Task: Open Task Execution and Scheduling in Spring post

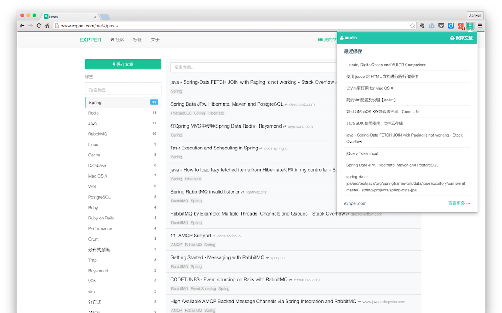Action: (x=214, y=148)
